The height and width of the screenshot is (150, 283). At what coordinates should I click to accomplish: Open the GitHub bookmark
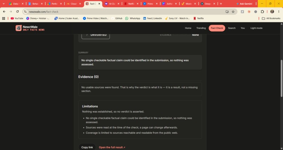tap(117, 18)
